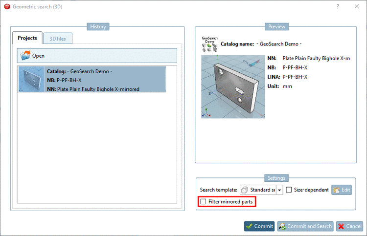Click the Search template dropdown arrow

click(279, 190)
